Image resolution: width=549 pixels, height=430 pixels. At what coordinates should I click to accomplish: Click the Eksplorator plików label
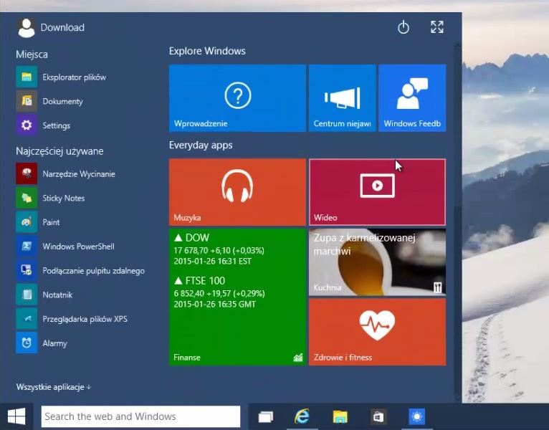[75, 77]
